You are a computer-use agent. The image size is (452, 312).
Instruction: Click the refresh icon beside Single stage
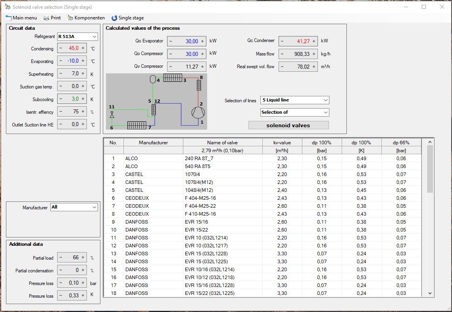114,18
